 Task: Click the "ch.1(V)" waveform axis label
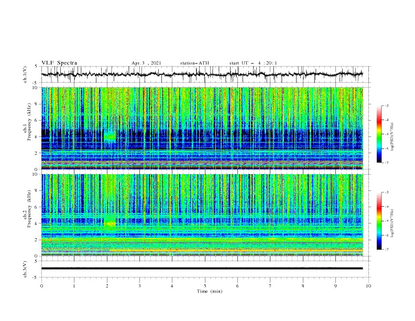[x=25, y=74]
